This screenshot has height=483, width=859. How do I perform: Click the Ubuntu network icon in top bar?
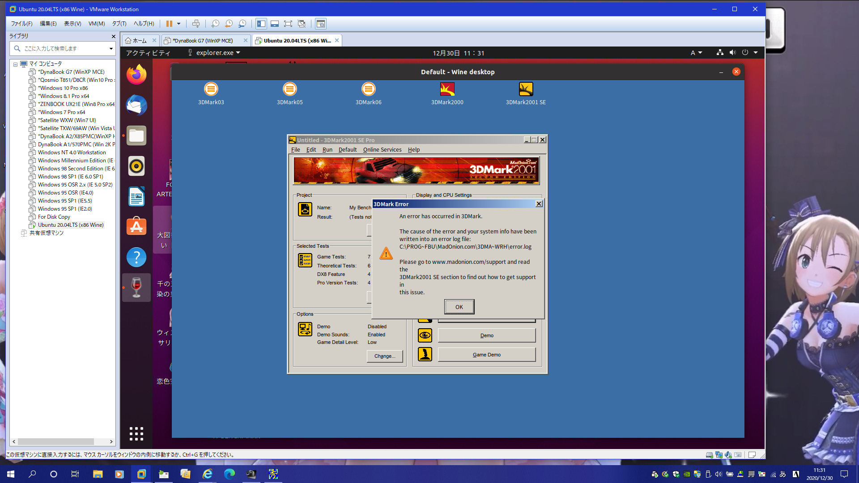[x=720, y=53]
